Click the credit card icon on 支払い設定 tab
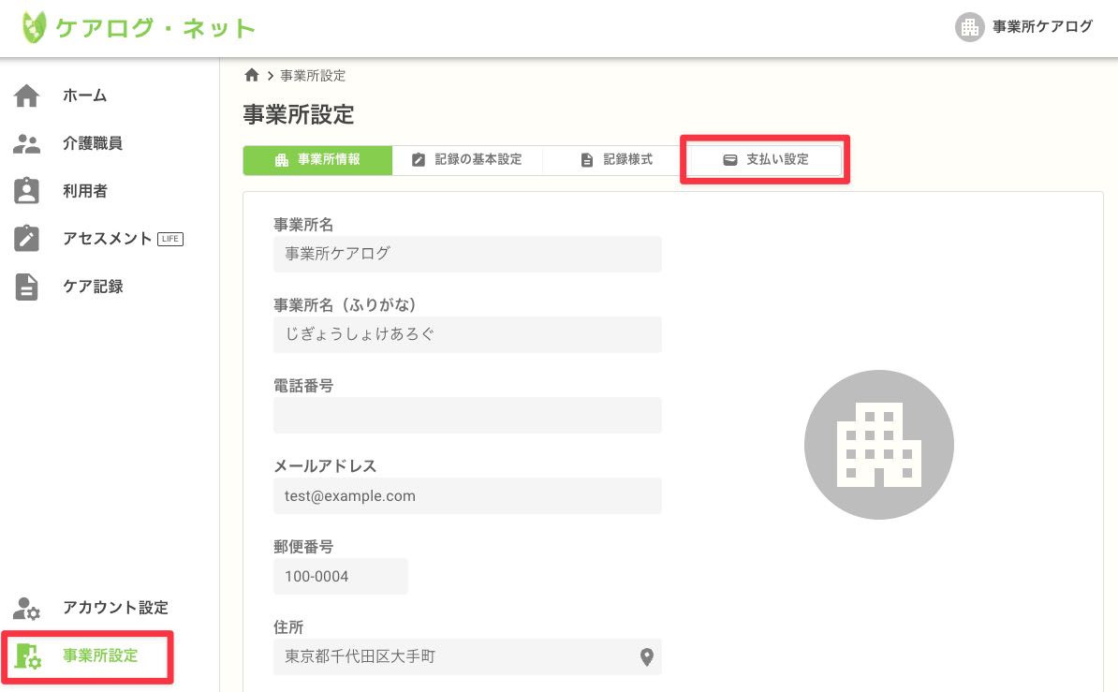Image resolution: width=1118 pixels, height=692 pixels. tap(729, 159)
